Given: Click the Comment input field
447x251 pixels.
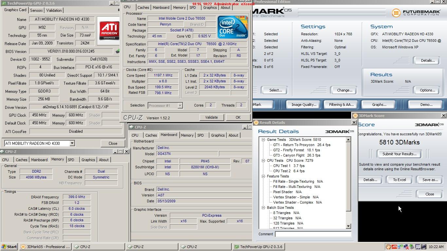Looking at the screenshot, I should click(x=313, y=234).
